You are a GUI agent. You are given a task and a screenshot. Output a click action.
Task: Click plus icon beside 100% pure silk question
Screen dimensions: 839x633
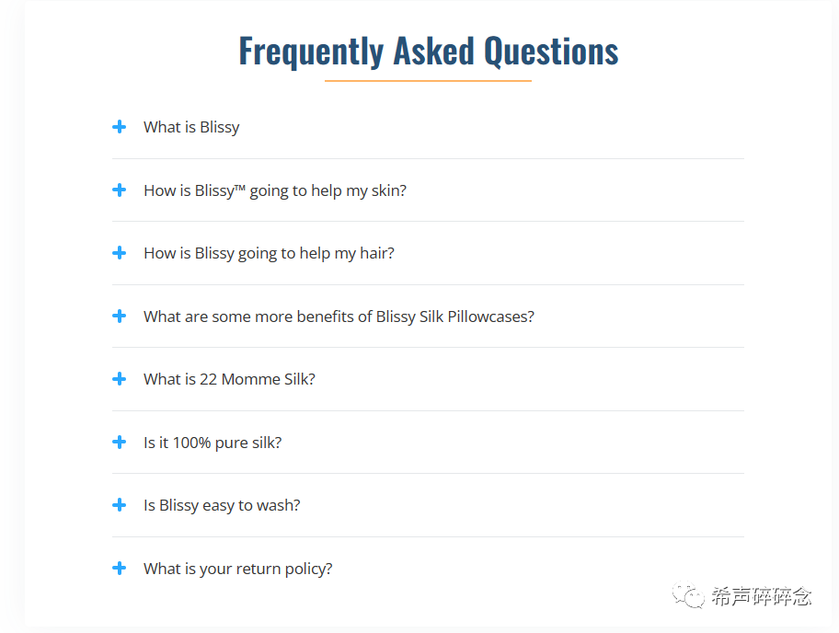coord(120,442)
